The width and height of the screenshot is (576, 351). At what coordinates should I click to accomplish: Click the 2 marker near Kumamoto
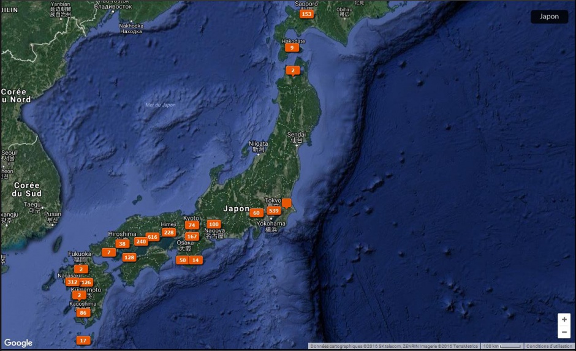coord(79,295)
